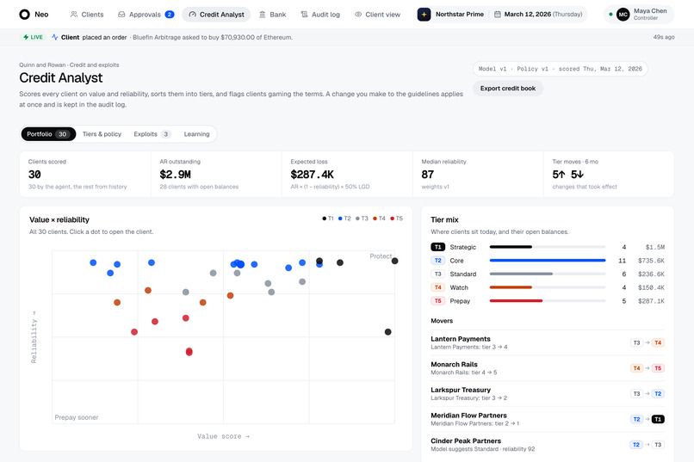The image size is (694, 462).
Task: Open Bank in top navigation
Action: (272, 15)
